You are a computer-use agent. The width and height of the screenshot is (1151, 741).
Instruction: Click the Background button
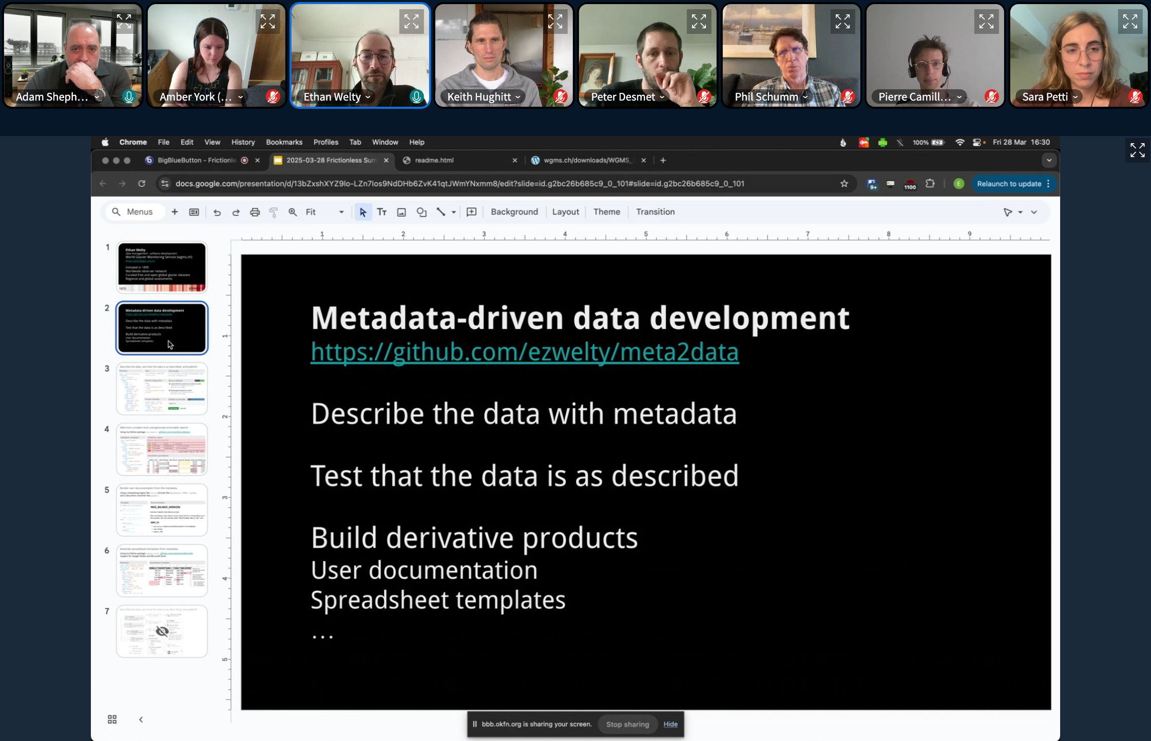click(514, 212)
